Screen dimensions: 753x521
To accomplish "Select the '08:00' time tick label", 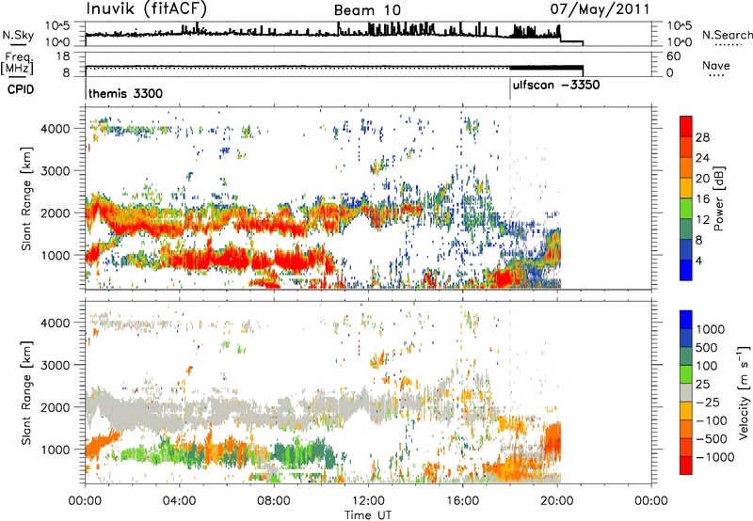I will (x=273, y=501).
